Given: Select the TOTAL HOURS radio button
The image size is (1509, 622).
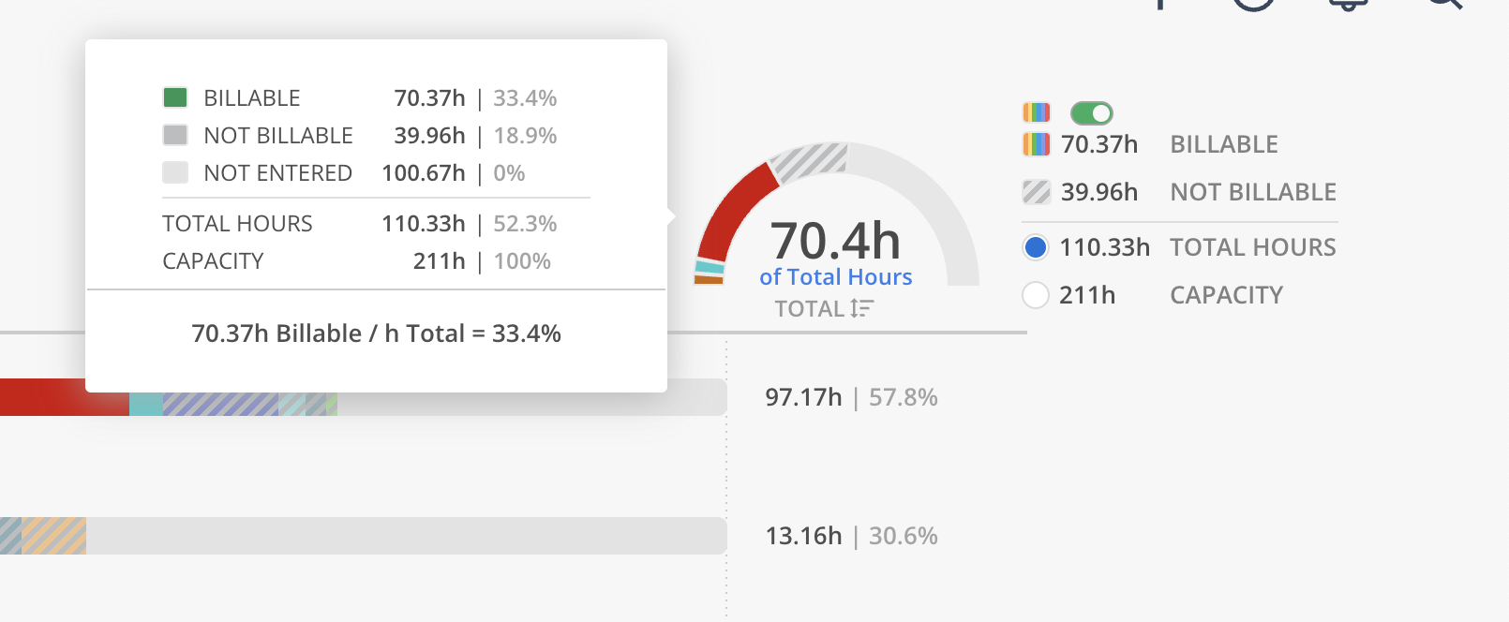Looking at the screenshot, I should pos(1036,247).
